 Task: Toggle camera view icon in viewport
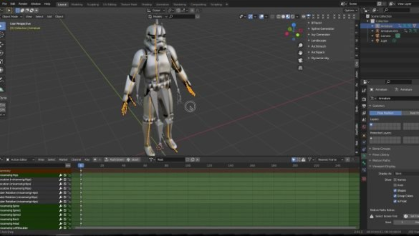click(300, 60)
